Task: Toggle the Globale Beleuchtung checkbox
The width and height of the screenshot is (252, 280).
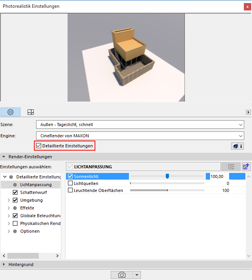Action: pyautogui.click(x=15, y=216)
